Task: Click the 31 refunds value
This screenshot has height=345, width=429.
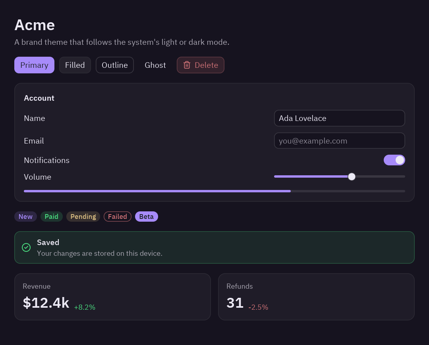Action: click(x=235, y=303)
